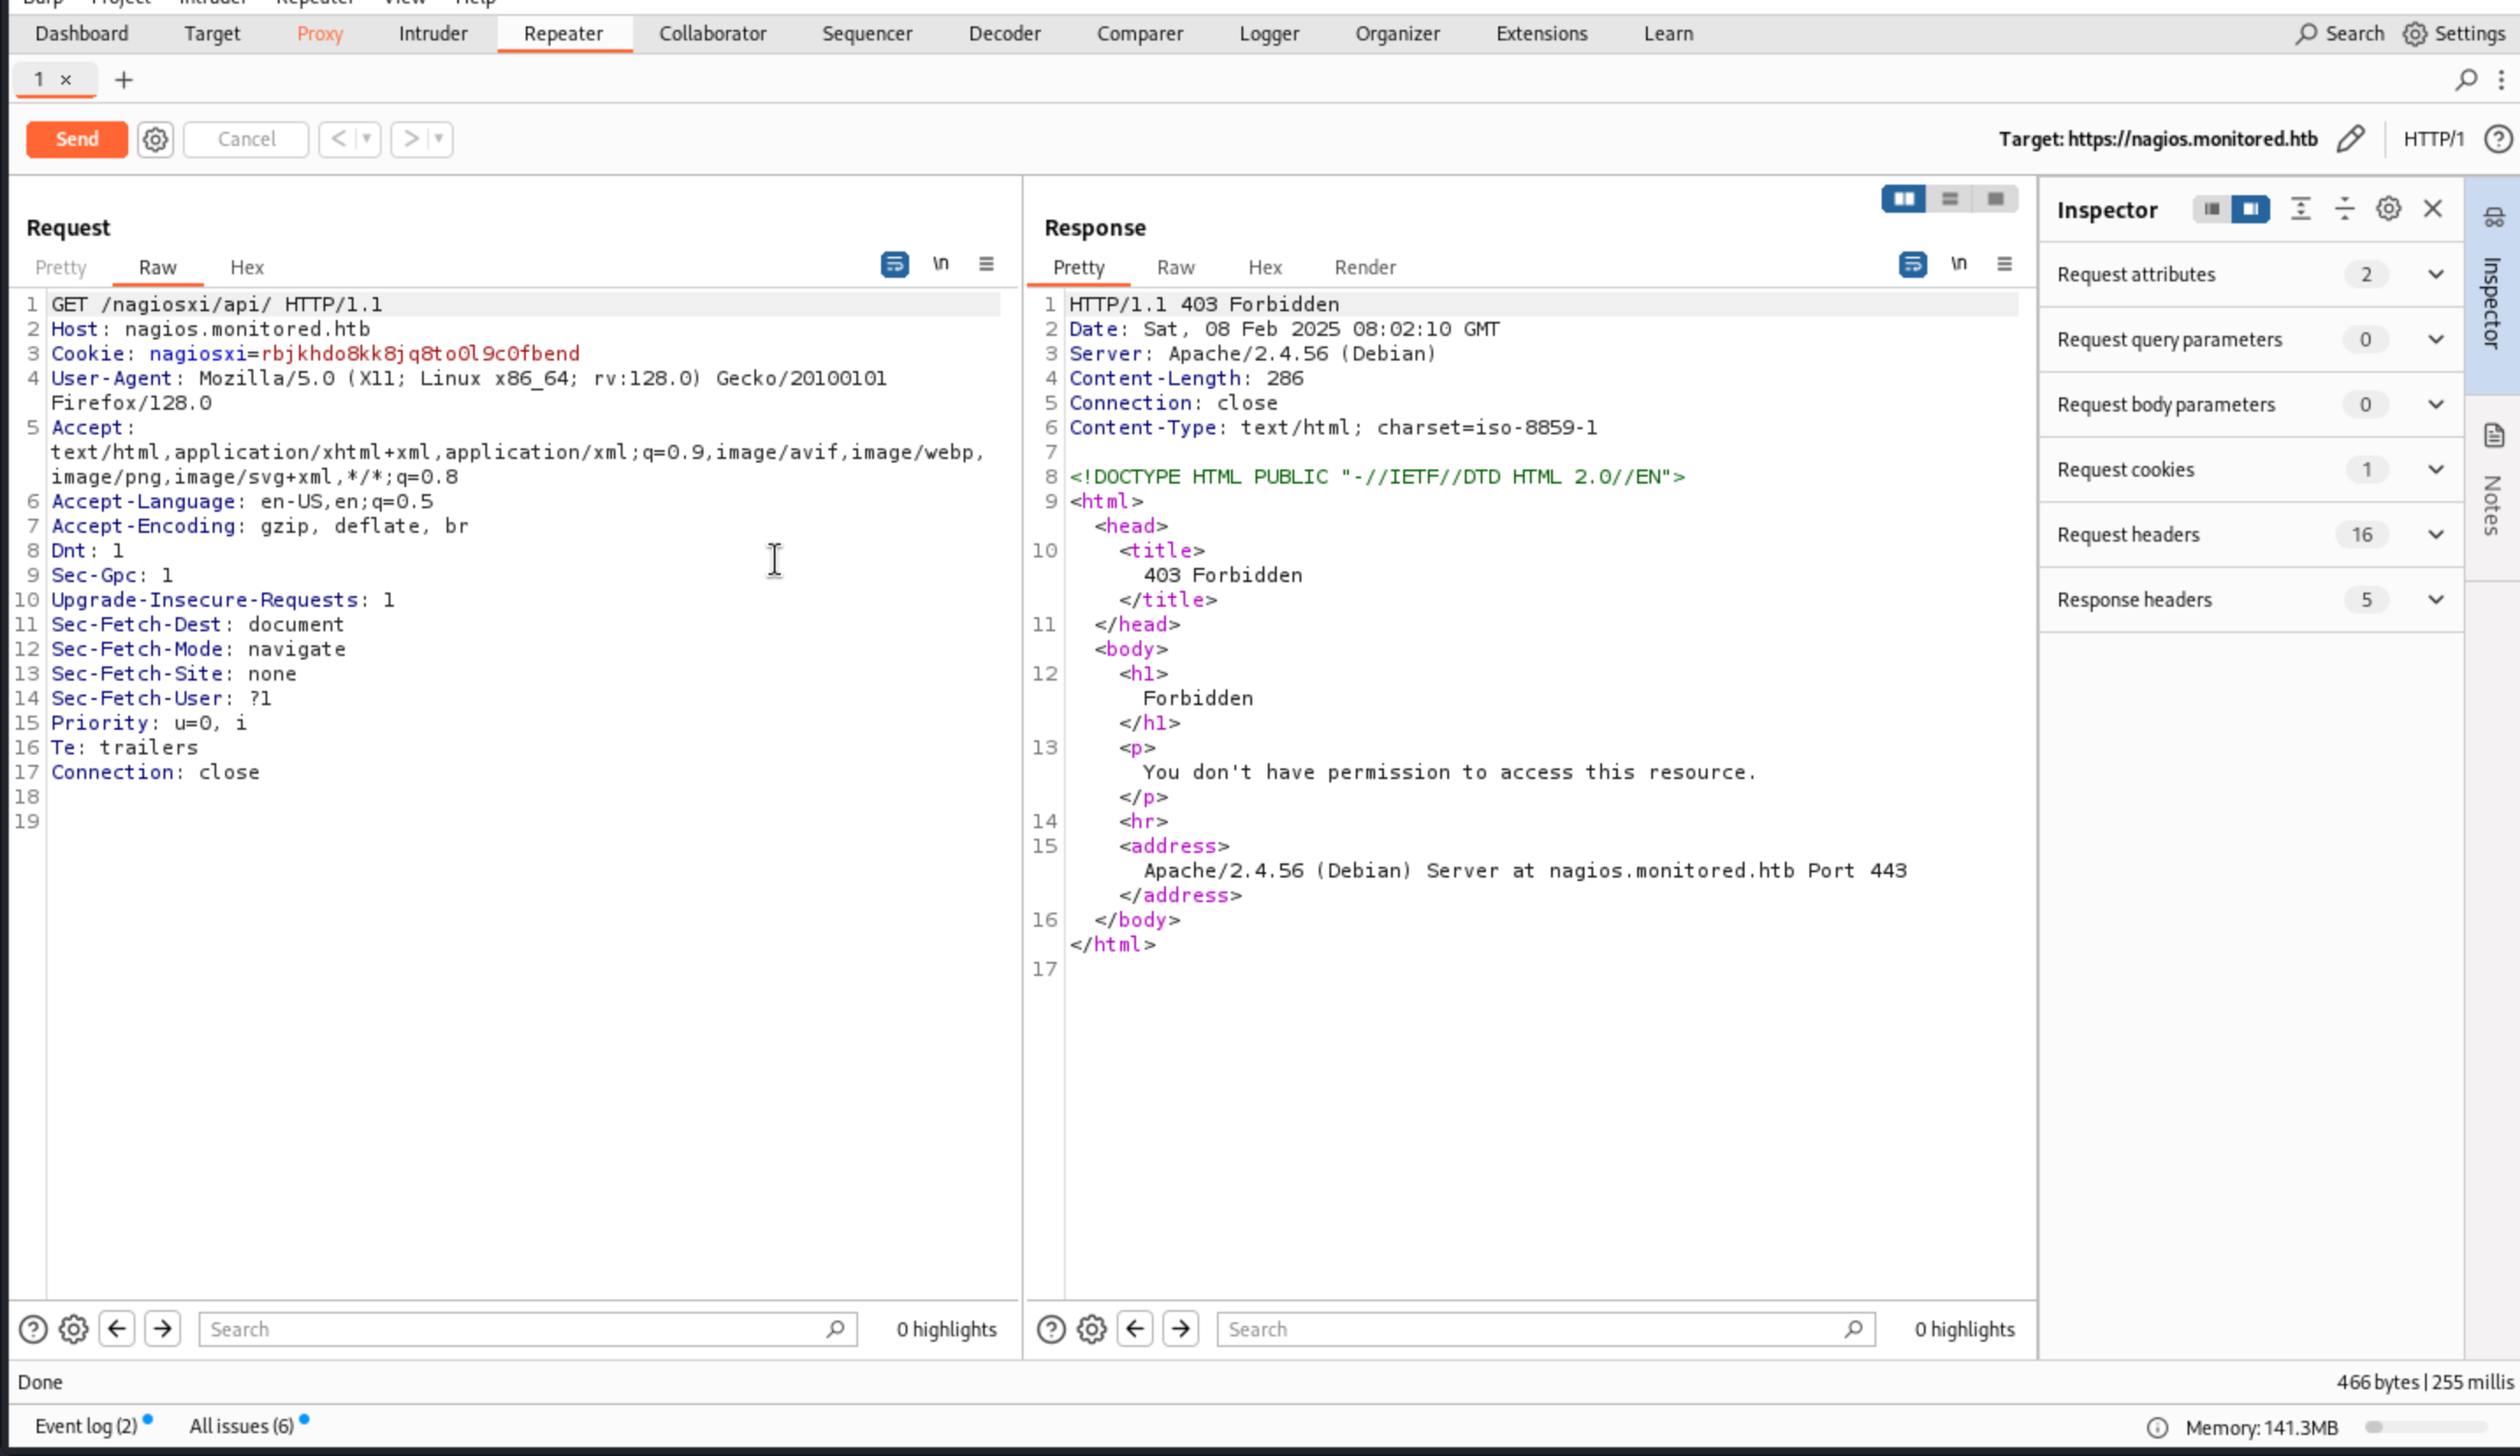Switch response view to Raw
The width and height of the screenshot is (2520, 1456).
click(x=1175, y=267)
